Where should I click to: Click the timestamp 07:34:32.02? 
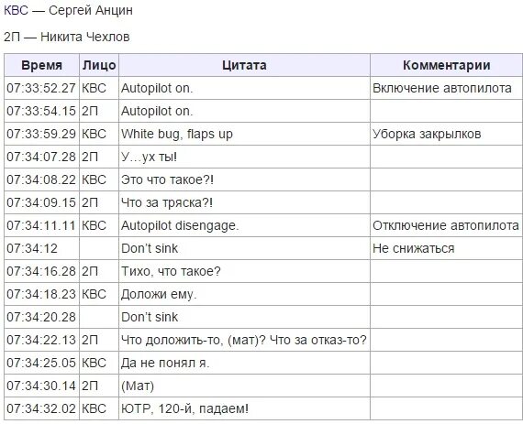[41, 408]
